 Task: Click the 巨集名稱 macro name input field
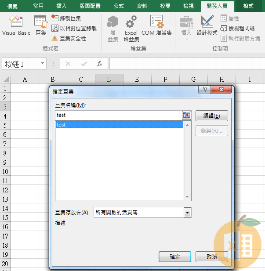click(x=118, y=115)
